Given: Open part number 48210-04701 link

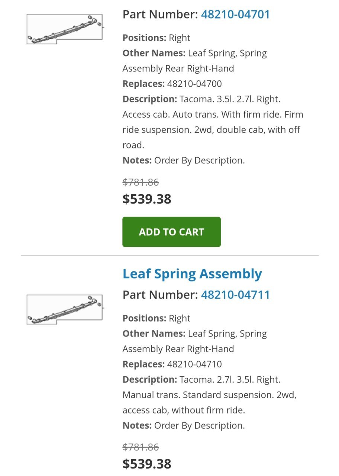Looking at the screenshot, I should point(235,14).
